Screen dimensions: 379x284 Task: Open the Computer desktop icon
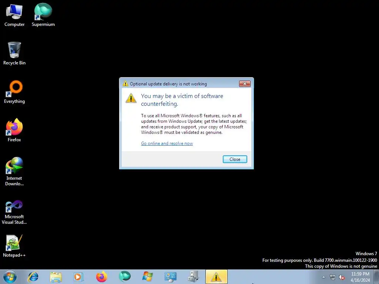click(14, 15)
